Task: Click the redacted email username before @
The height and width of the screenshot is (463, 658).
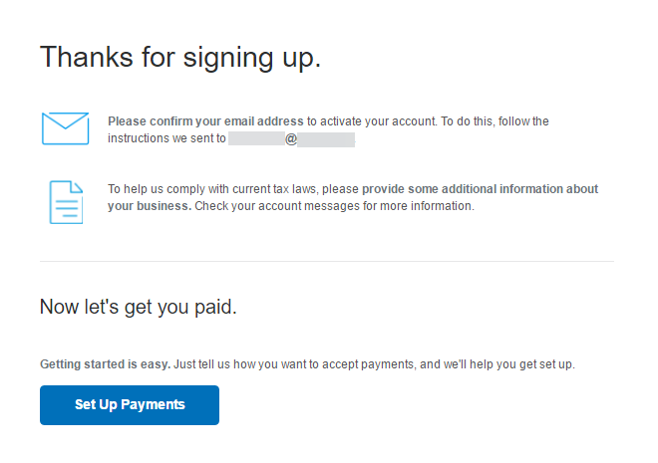Action: [x=256, y=139]
